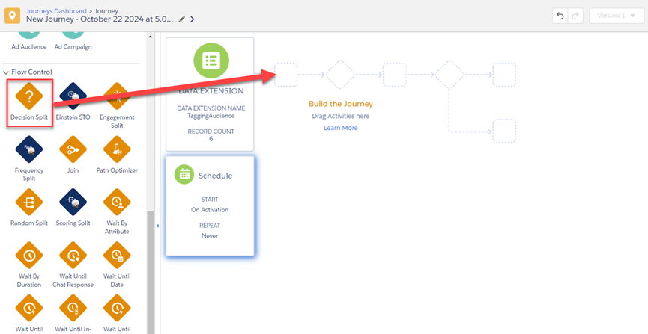The image size is (648, 334).
Task: Select the Join activity icon
Action: 73,149
